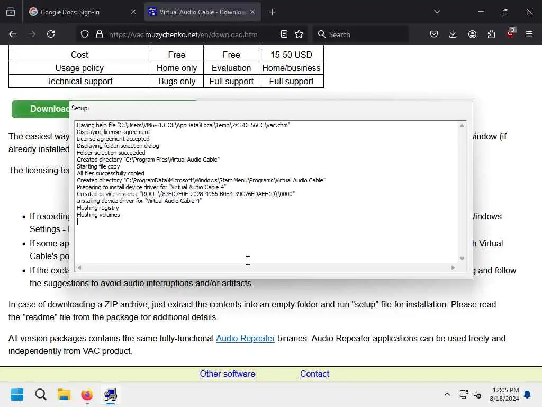Click the "Home only" table cell
Viewport: 542px width, 407px height.
(x=177, y=68)
